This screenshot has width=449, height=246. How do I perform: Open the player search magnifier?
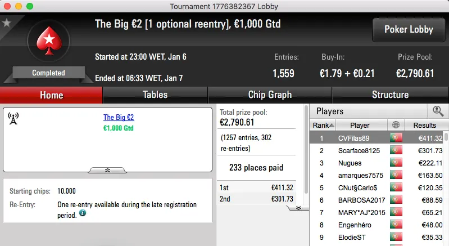(437, 111)
